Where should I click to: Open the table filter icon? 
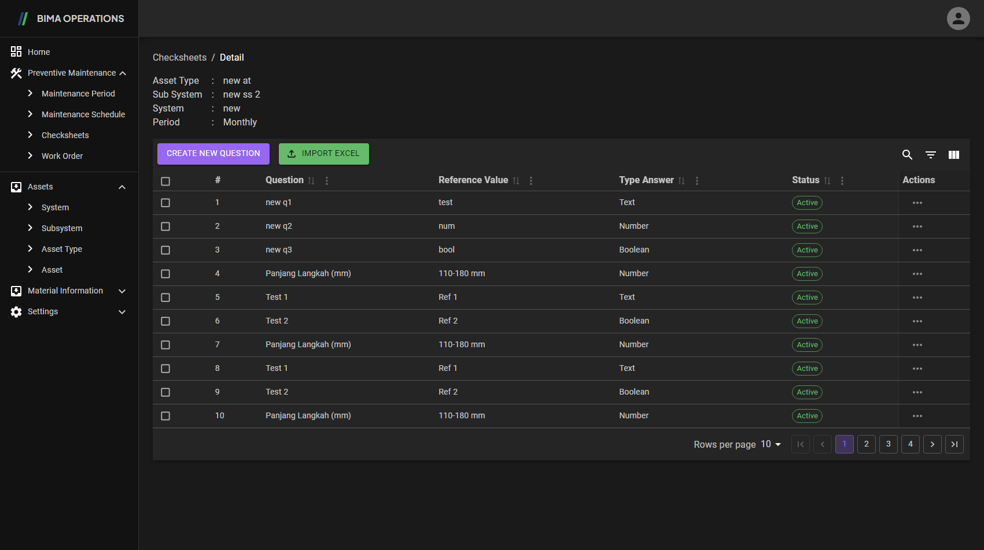(x=930, y=155)
